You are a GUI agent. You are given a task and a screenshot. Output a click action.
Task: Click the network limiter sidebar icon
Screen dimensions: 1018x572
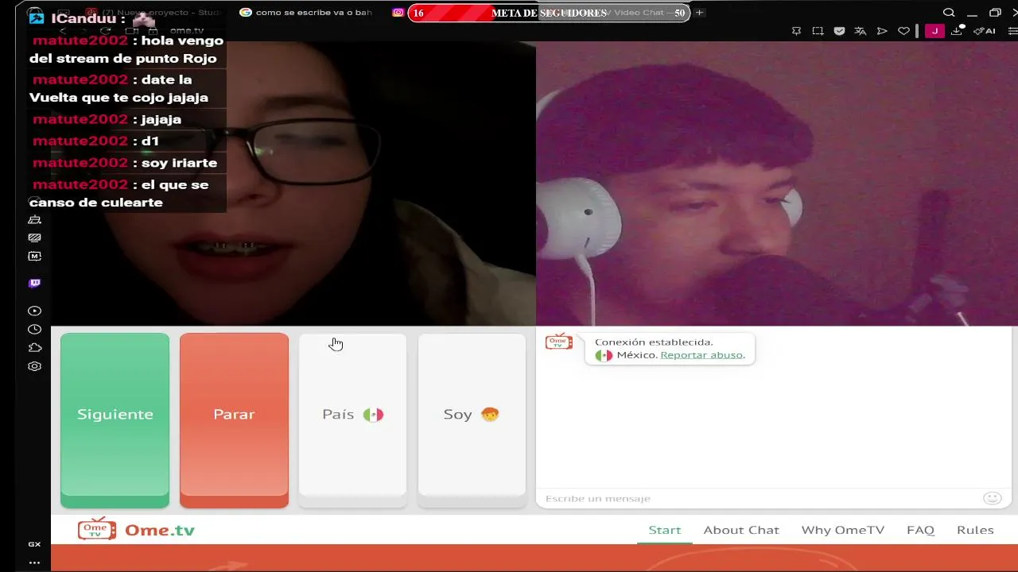pyautogui.click(x=34, y=238)
